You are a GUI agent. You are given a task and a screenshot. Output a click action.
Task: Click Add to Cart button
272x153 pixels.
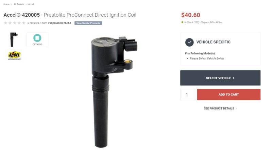click(x=228, y=95)
